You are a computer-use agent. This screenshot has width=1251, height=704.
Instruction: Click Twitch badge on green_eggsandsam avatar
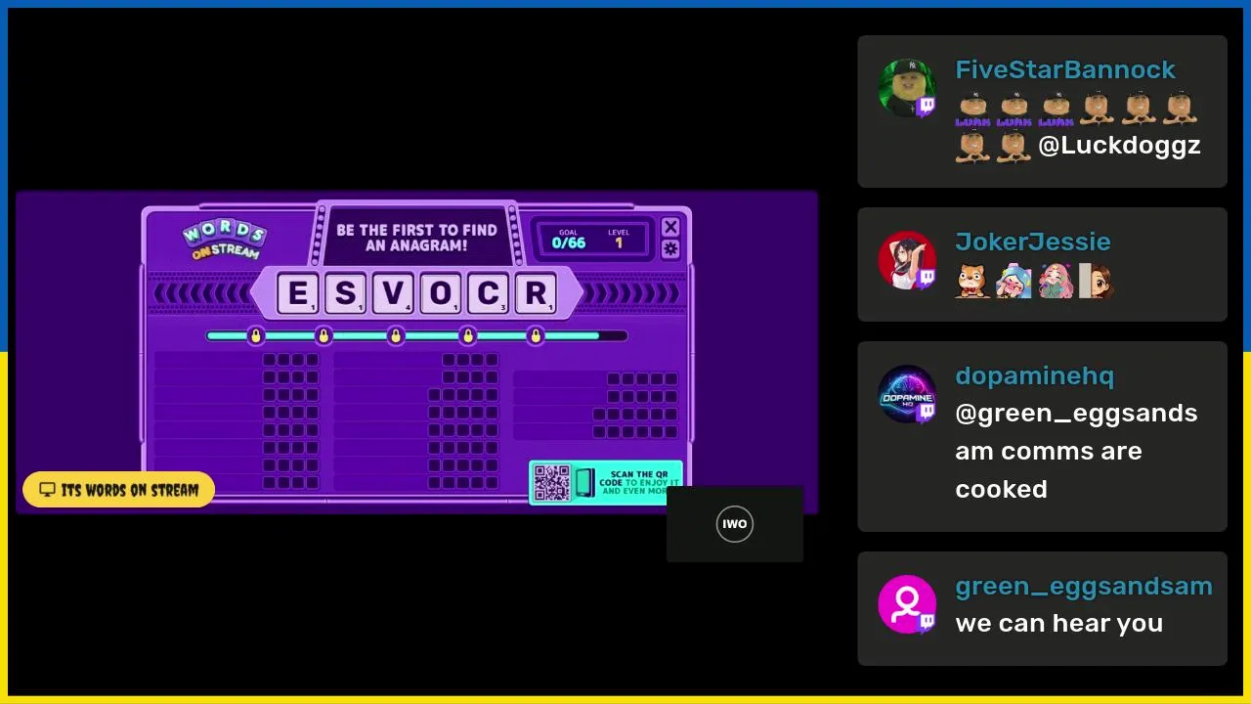[926, 623]
